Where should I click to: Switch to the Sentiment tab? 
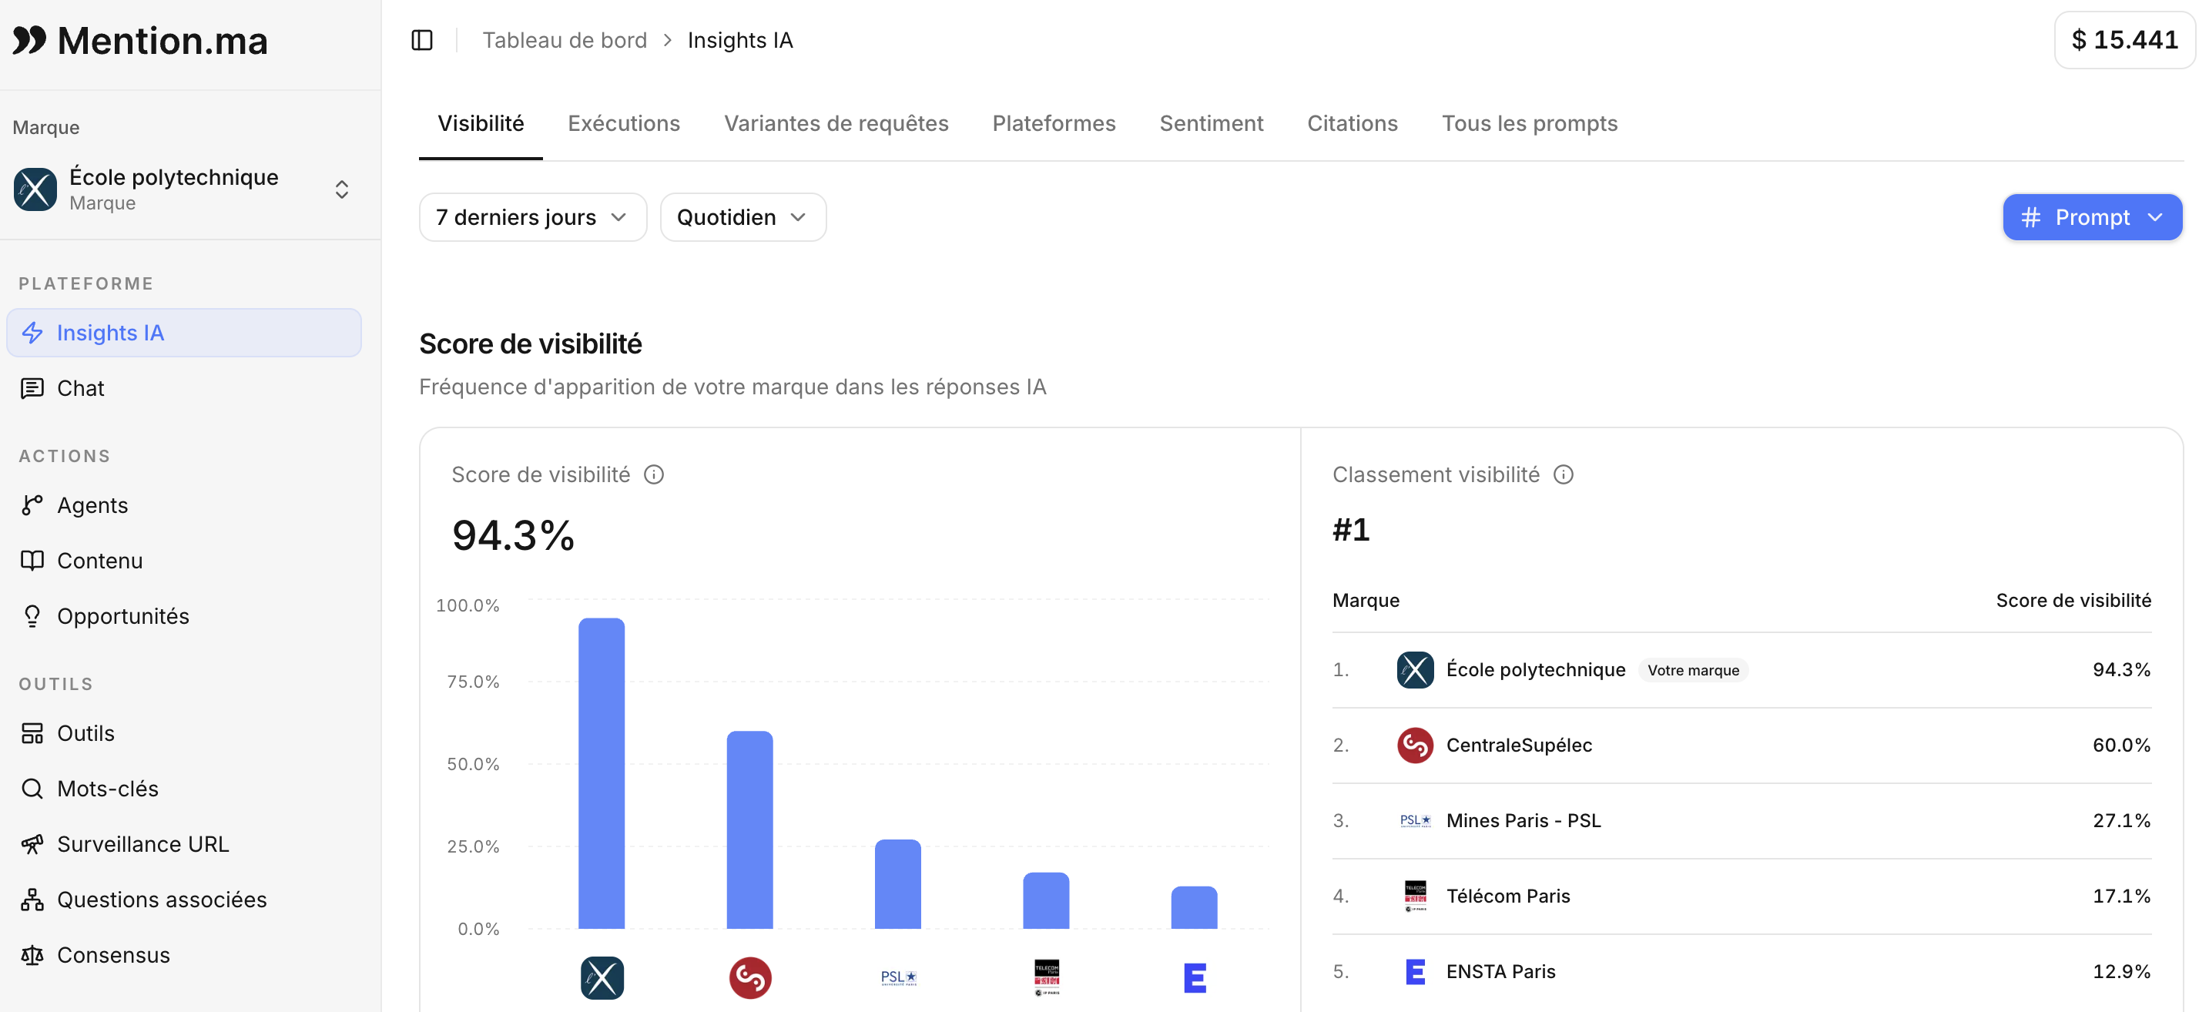point(1211,123)
